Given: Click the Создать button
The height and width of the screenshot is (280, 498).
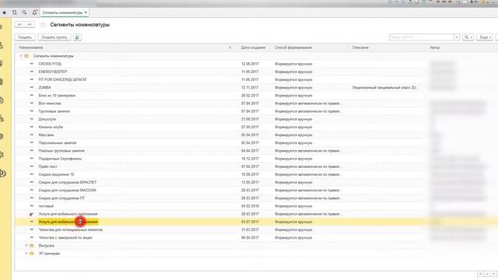Looking at the screenshot, I should (25, 37).
